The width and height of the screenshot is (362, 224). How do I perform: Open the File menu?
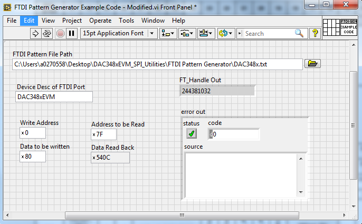click(x=12, y=21)
